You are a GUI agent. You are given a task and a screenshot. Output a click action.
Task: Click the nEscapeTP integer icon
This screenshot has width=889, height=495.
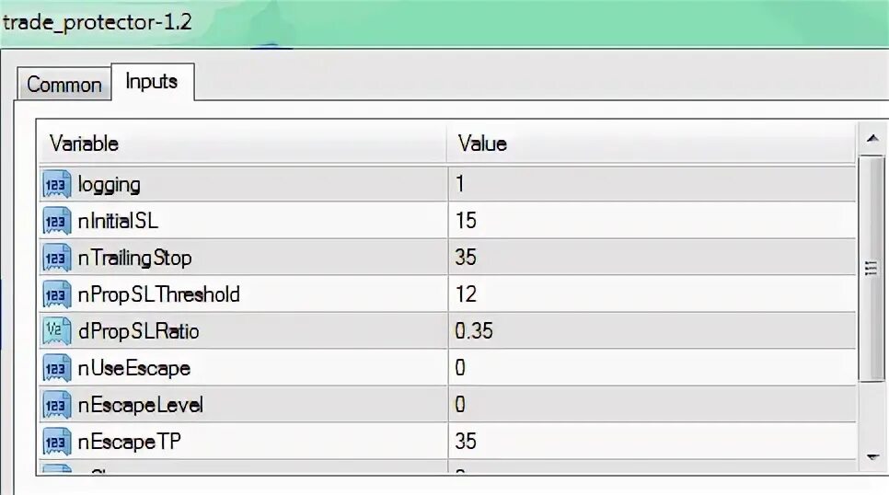56,443
